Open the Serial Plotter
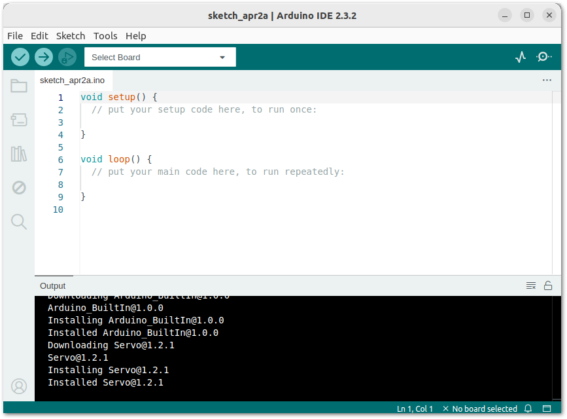The height and width of the screenshot is (419, 567). [521, 57]
